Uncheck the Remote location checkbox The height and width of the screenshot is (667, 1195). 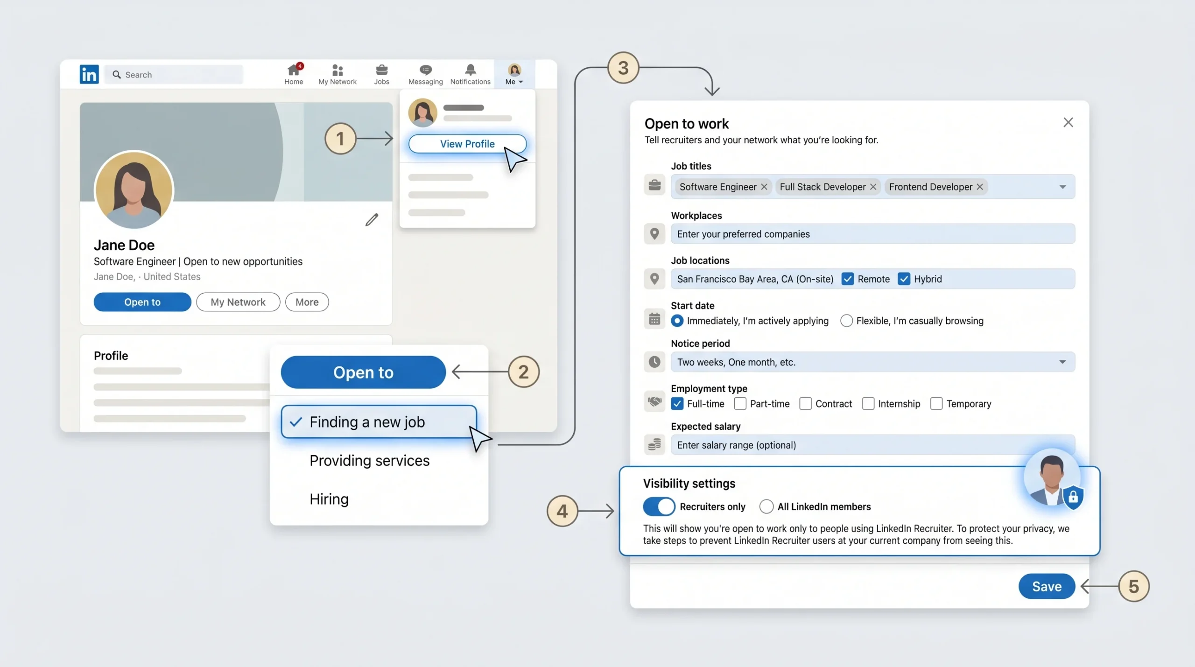click(x=848, y=279)
